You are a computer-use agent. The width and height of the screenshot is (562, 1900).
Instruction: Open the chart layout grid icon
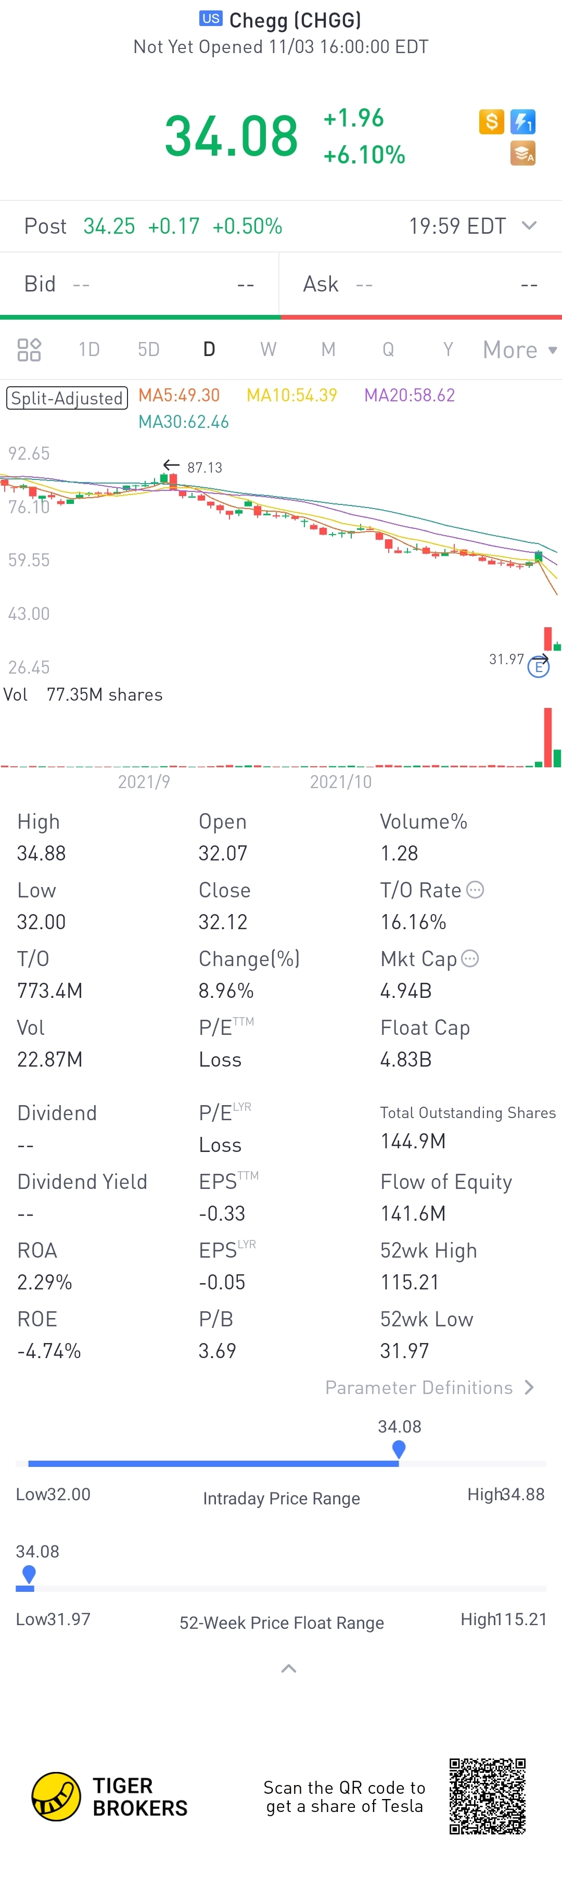[x=30, y=350]
